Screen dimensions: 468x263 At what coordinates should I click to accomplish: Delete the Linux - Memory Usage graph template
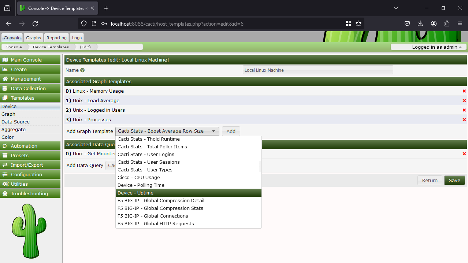tap(464, 91)
